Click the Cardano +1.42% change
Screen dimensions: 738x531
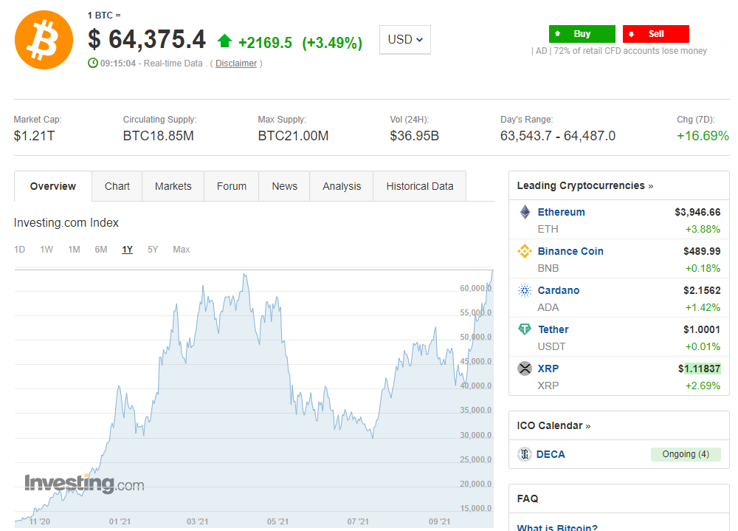[703, 307]
